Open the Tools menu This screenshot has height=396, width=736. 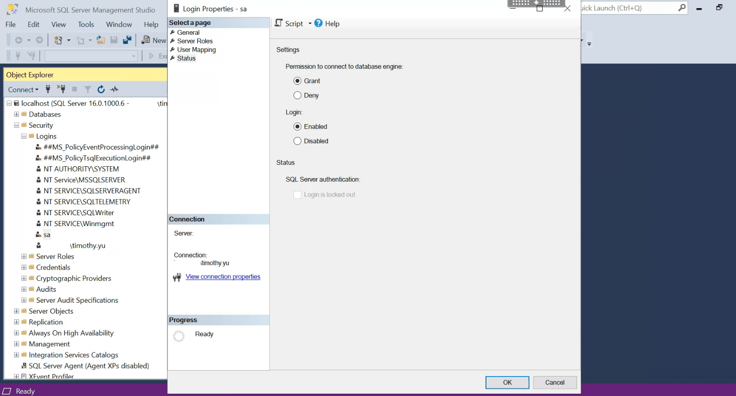[x=86, y=24]
